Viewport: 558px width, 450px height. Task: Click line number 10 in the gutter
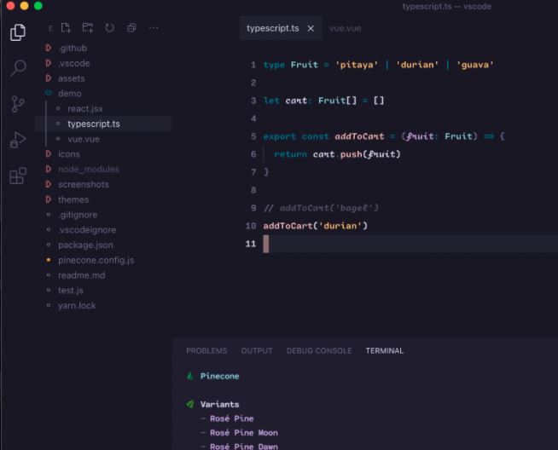point(251,226)
